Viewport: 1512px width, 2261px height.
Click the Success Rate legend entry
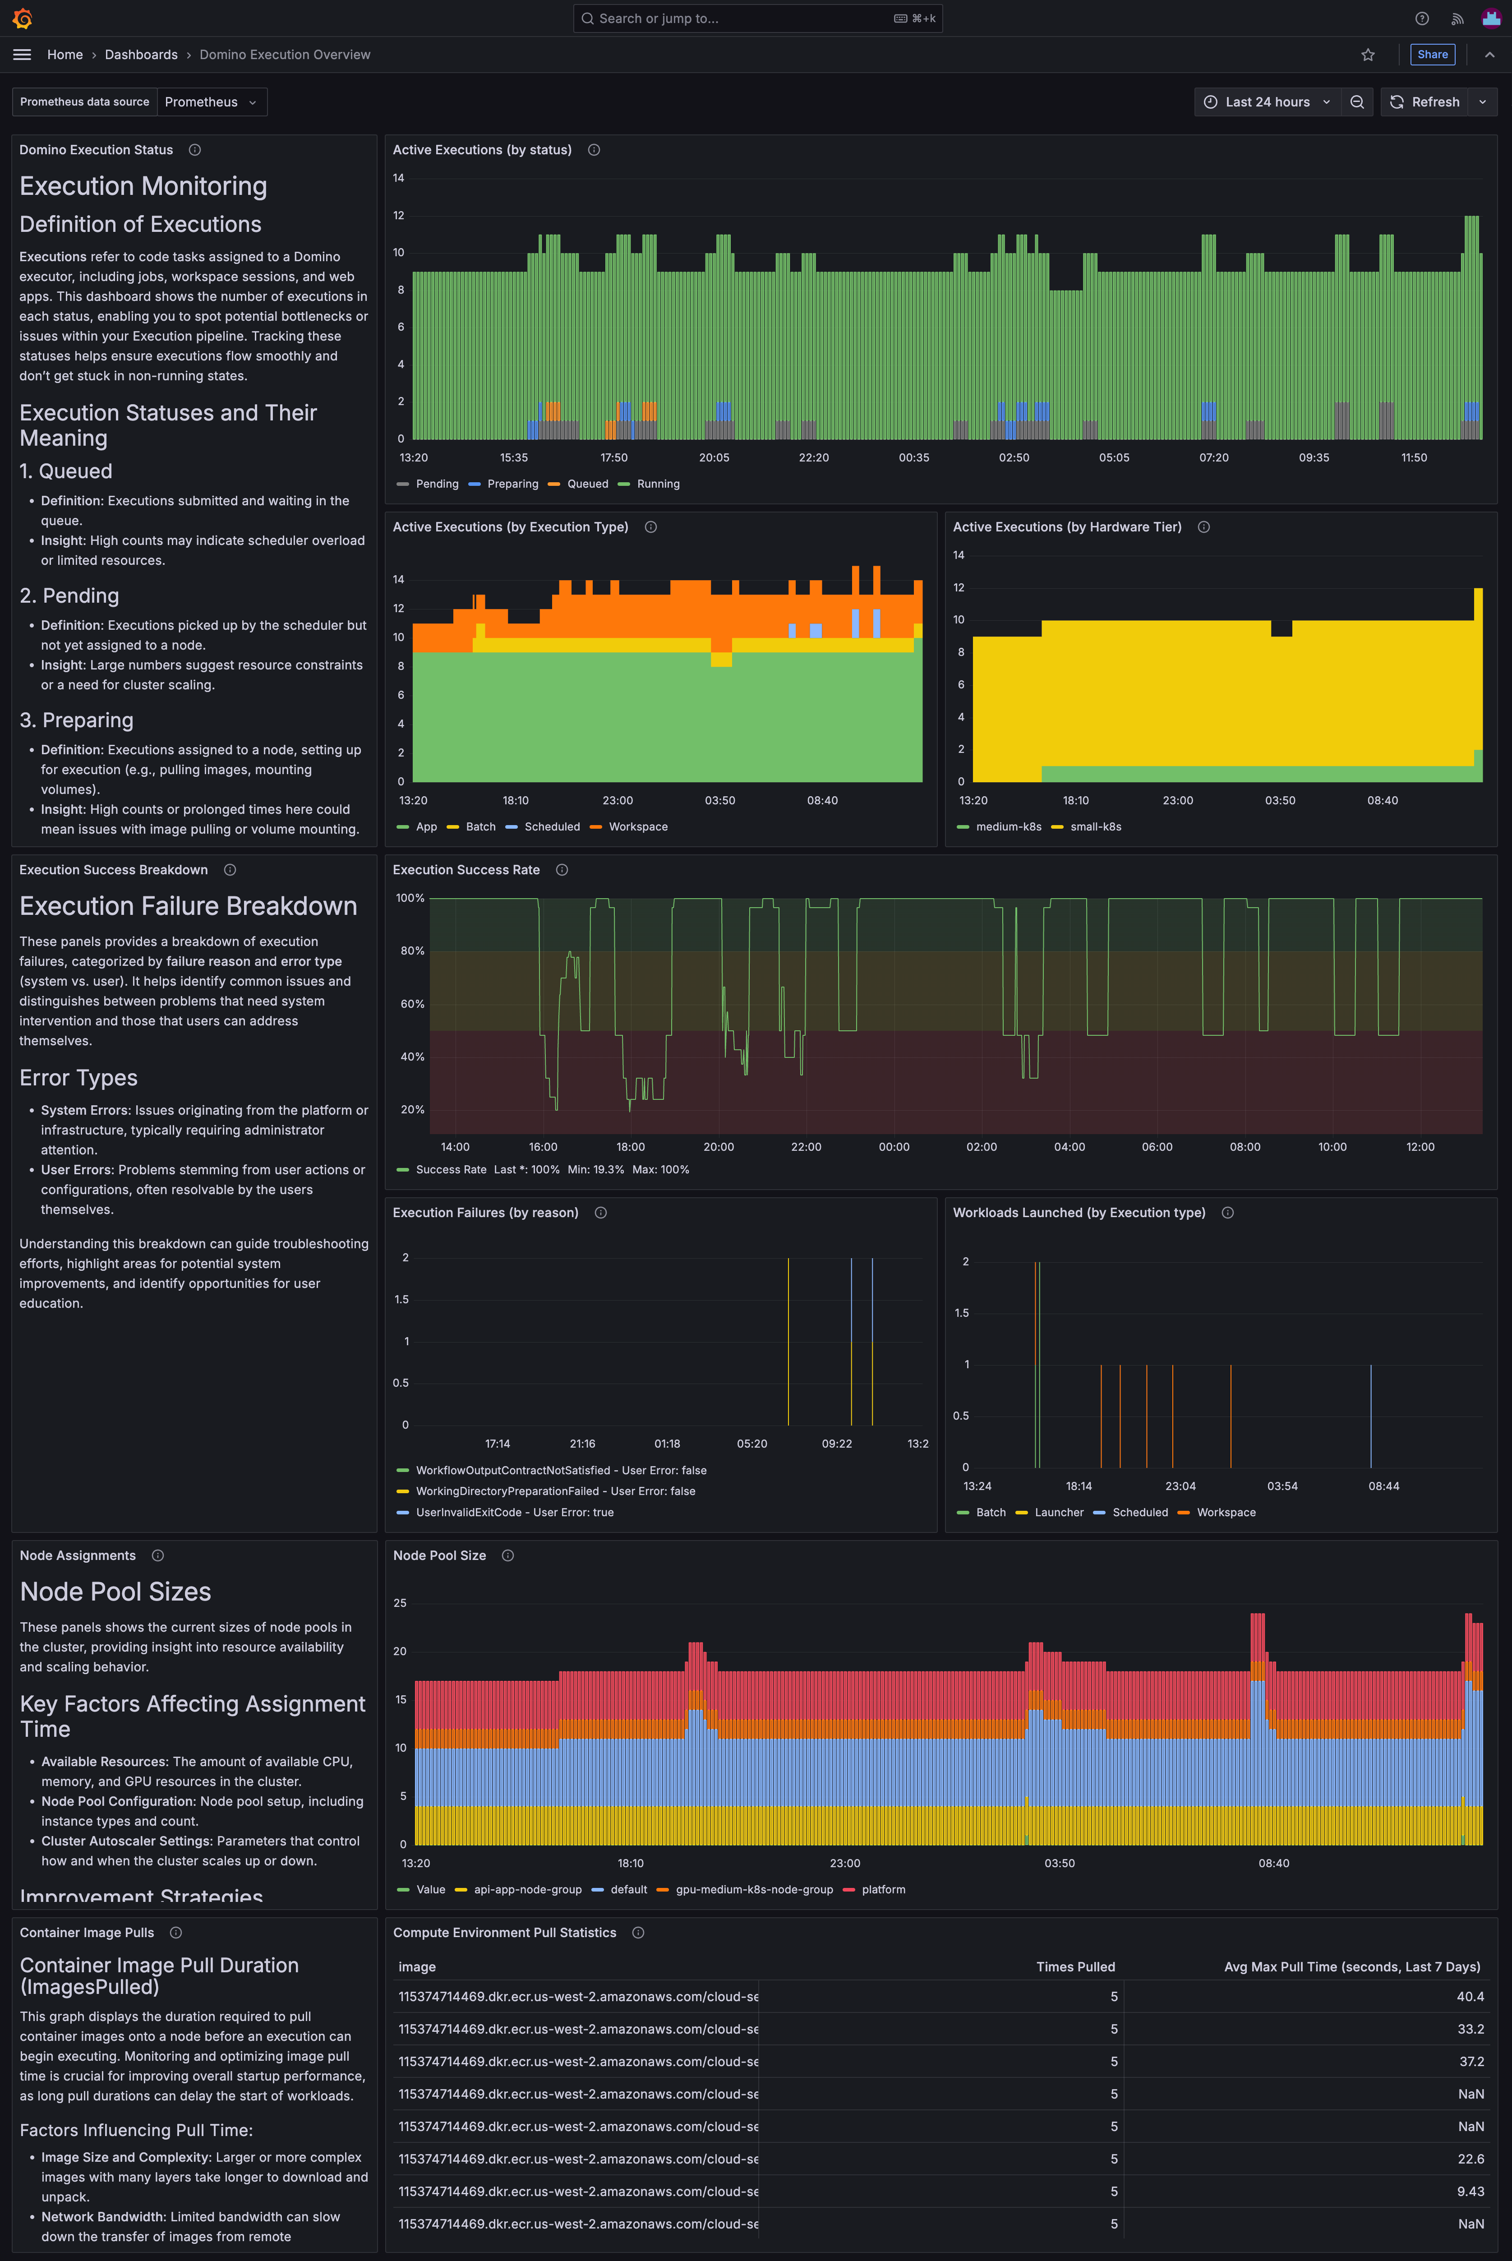(x=451, y=1170)
